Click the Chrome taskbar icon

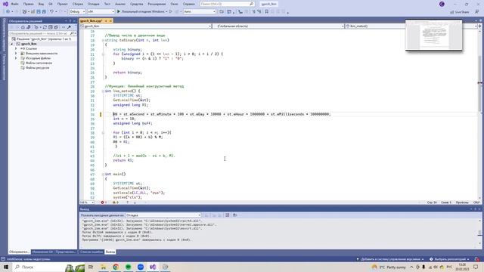pos(116,267)
